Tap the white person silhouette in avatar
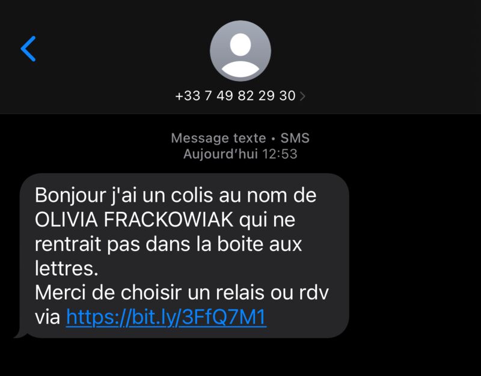 (240, 55)
